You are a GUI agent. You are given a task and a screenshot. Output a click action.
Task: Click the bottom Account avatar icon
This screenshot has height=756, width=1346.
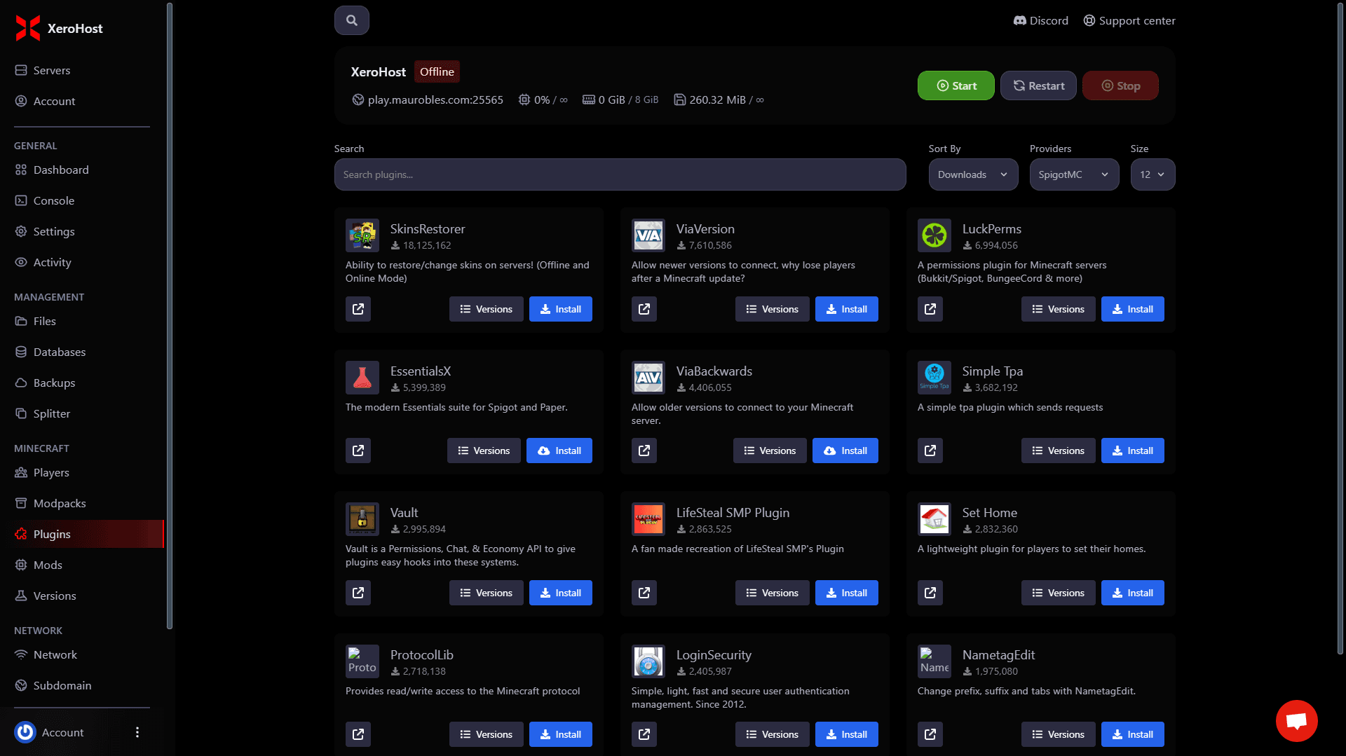click(25, 732)
